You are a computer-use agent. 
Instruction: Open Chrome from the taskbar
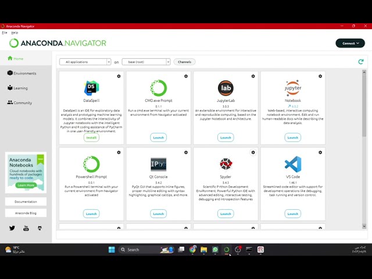[x=192, y=249]
